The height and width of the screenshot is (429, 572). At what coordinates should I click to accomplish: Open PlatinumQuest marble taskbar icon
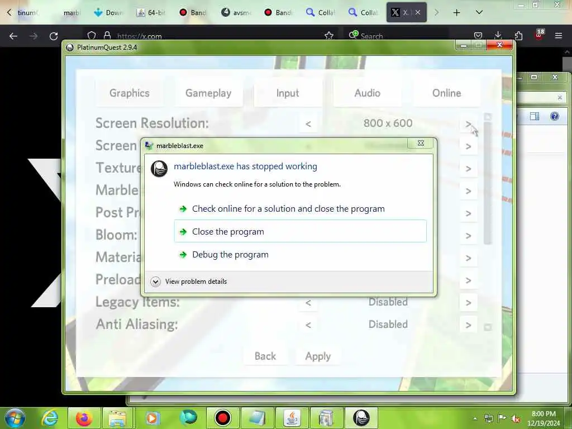point(361,418)
